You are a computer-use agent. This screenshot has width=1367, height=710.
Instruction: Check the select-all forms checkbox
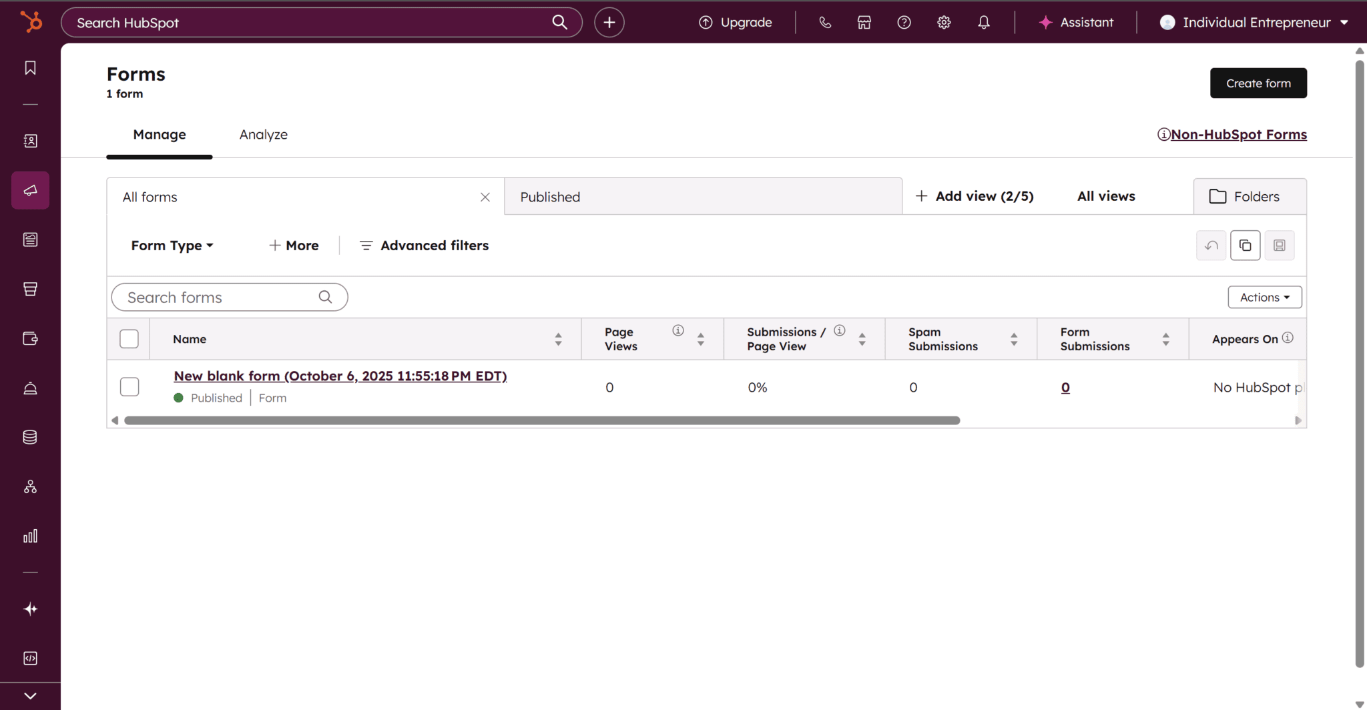click(x=128, y=338)
